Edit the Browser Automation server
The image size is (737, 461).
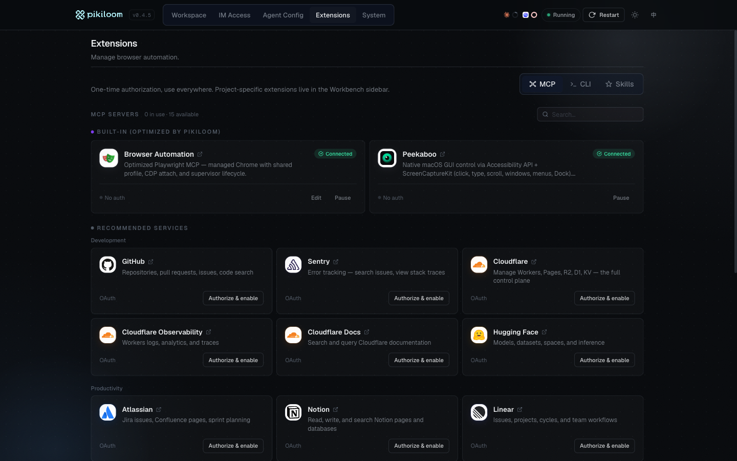click(x=316, y=198)
